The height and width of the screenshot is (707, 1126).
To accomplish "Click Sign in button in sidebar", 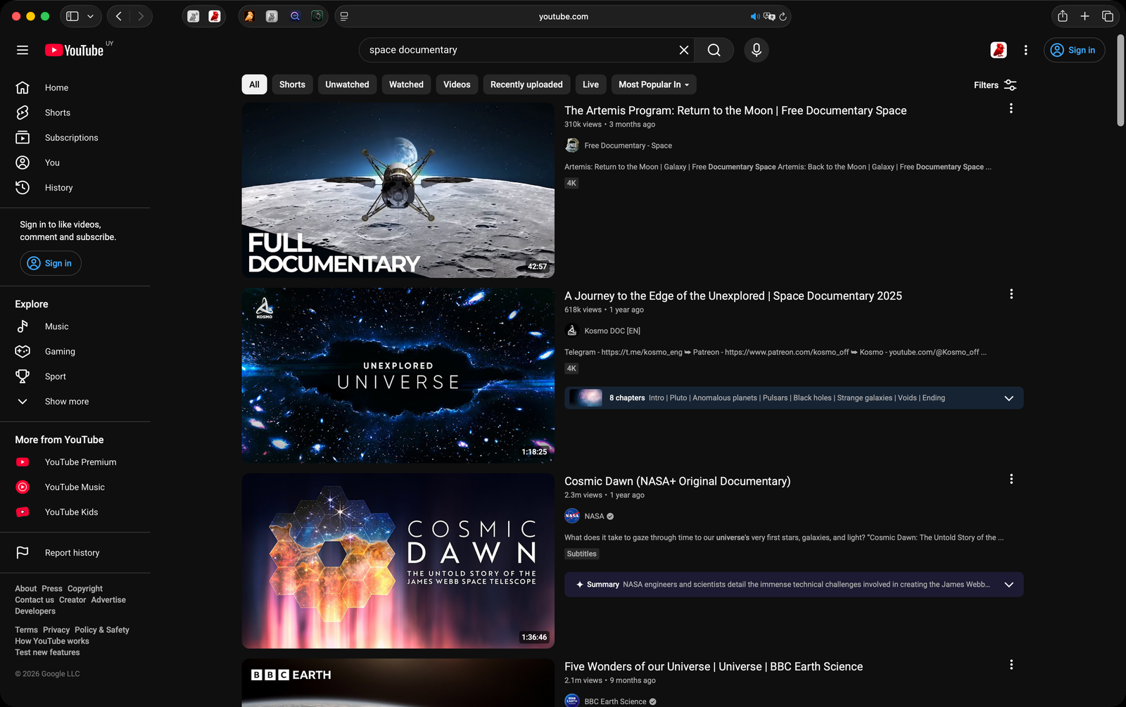I will pos(50,263).
